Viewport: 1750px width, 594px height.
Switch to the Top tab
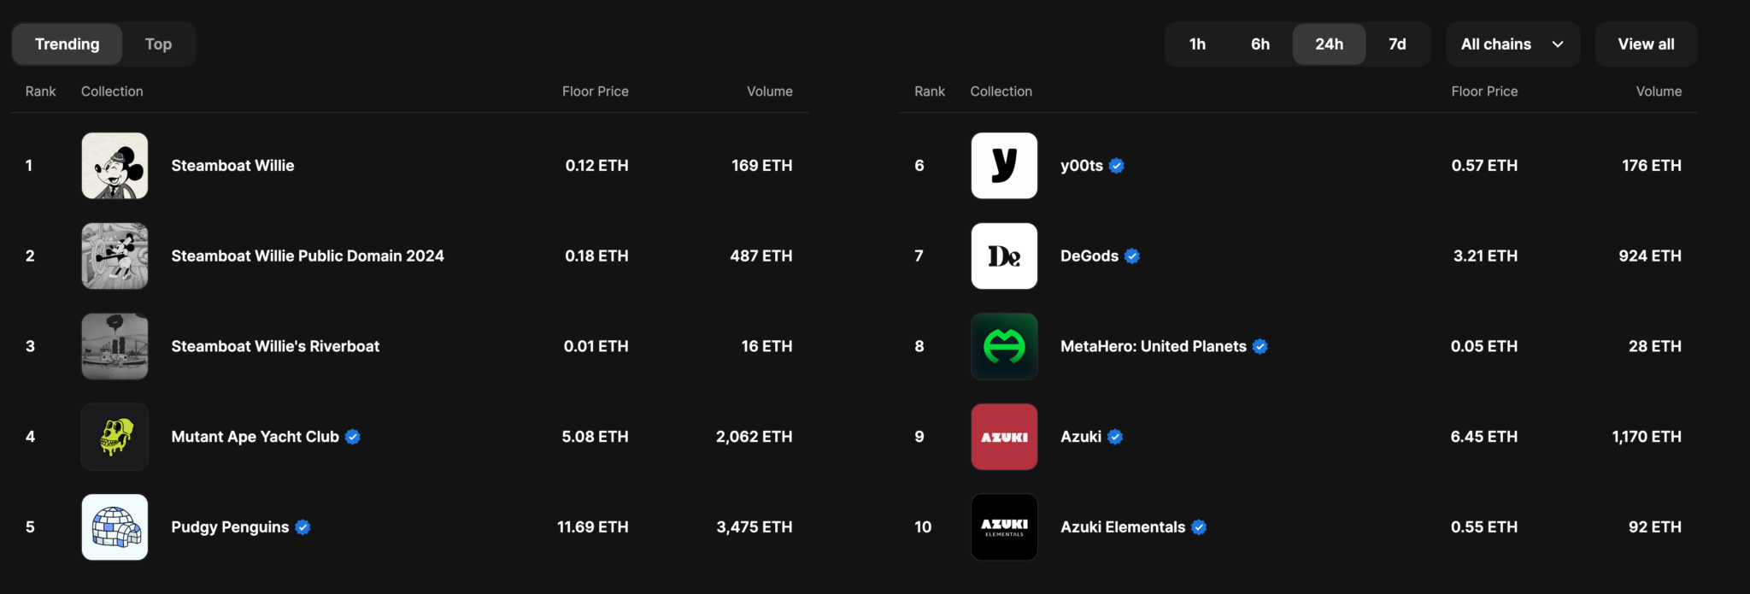tap(158, 44)
